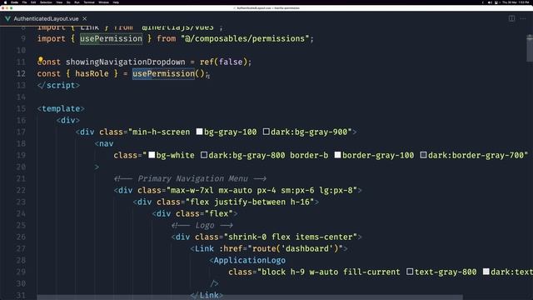Click the closing </Link> tag

point(207,295)
